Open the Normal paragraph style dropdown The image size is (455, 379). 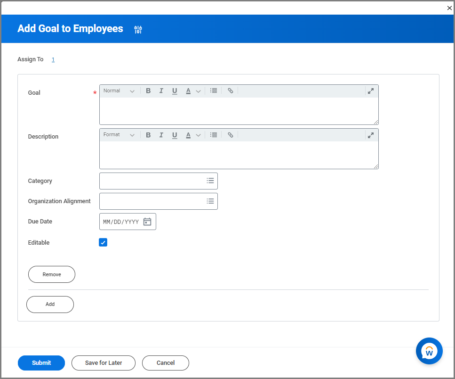pyautogui.click(x=119, y=91)
